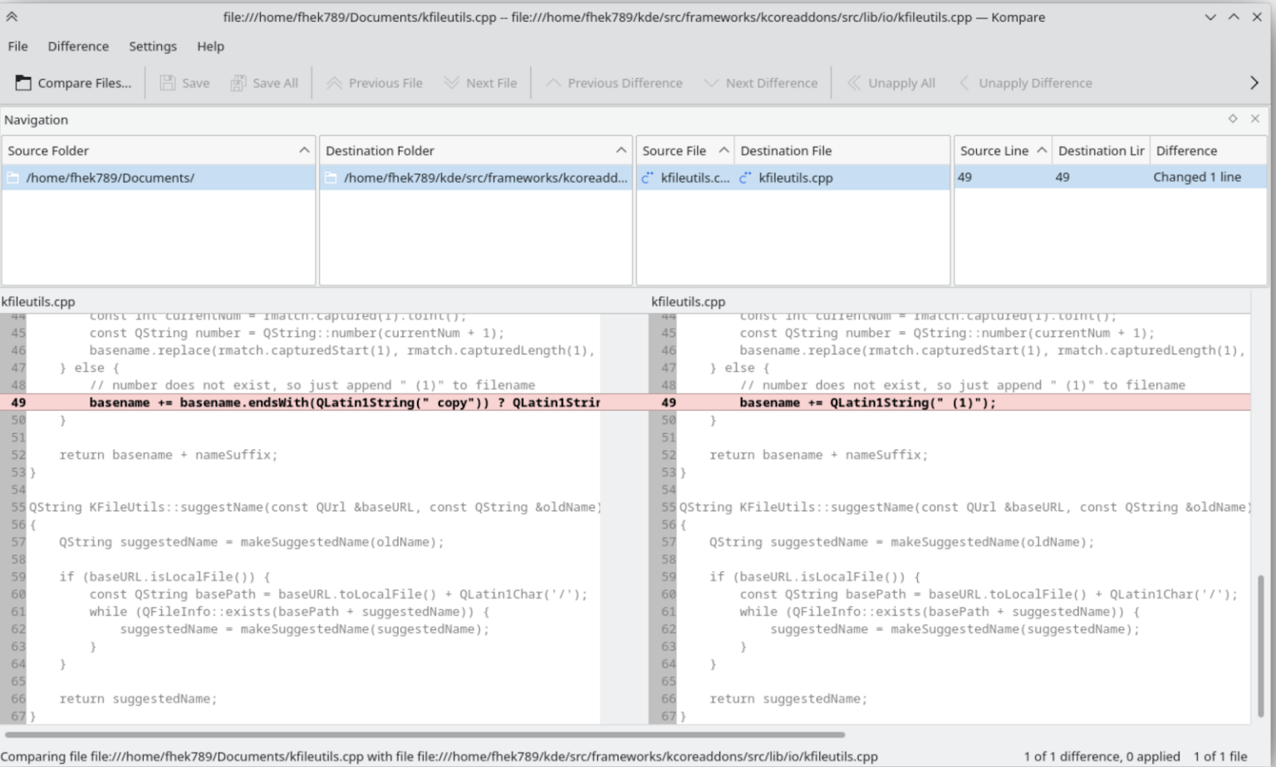Screen dimensions: 1276x767
Task: Jump to Next File in toolbar
Action: point(480,83)
